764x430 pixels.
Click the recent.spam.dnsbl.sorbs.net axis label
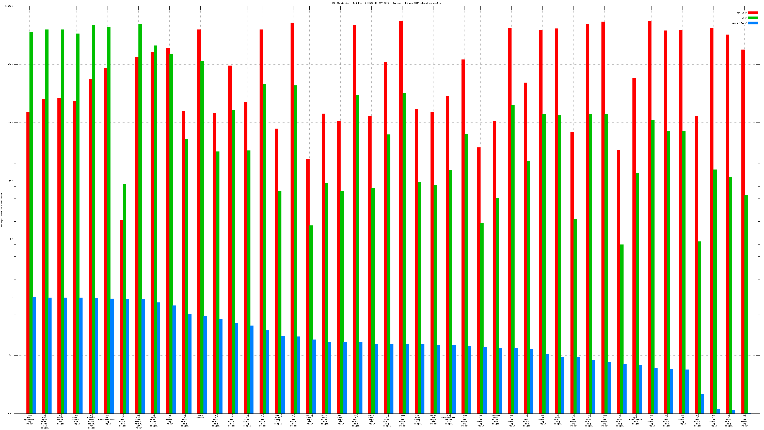92,421
